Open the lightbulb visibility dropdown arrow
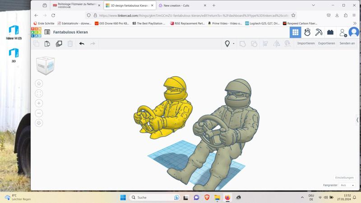 point(234,43)
